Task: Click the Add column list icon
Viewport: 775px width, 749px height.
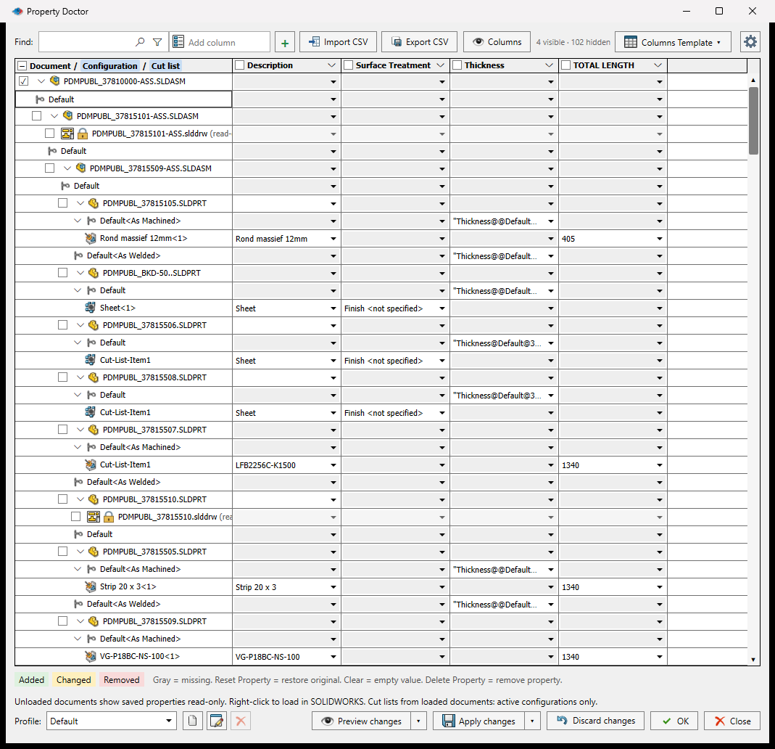Action: click(178, 42)
